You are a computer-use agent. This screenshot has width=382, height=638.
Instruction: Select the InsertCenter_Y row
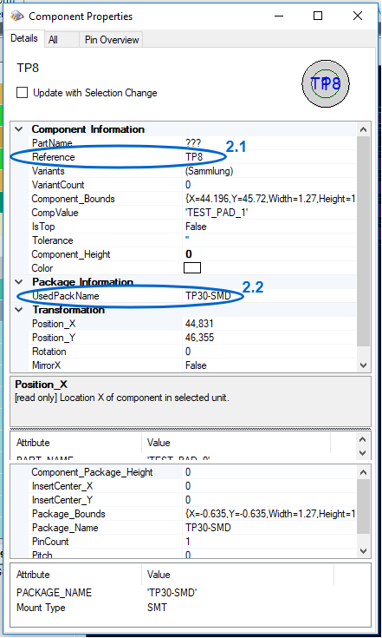coord(194,500)
